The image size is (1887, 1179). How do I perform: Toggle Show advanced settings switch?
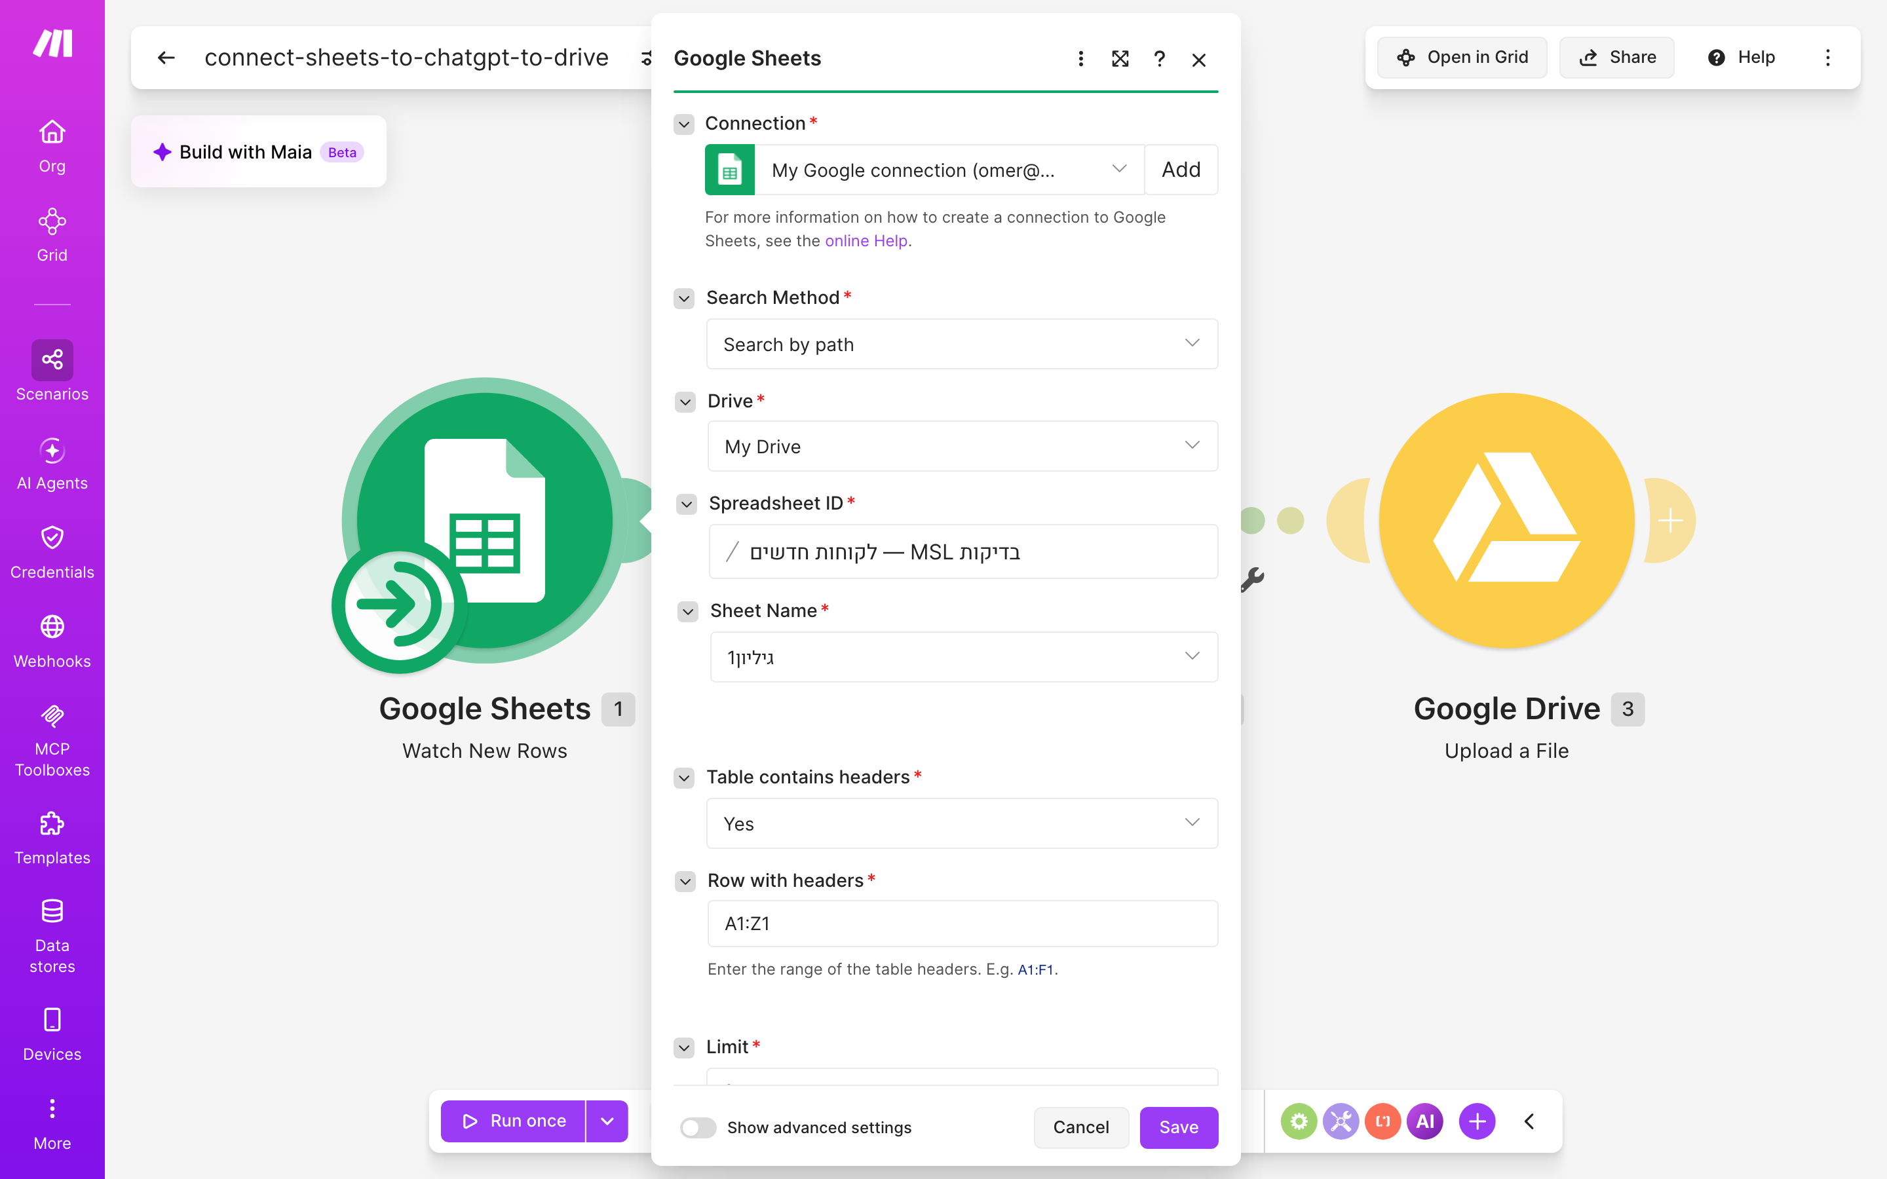(697, 1127)
